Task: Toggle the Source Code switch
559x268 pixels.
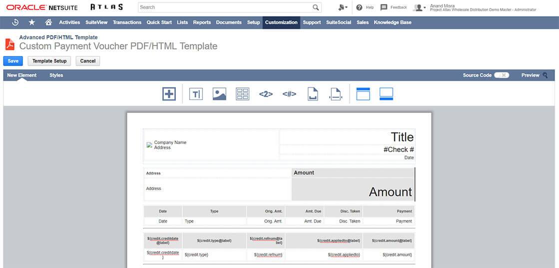Action: click(501, 75)
